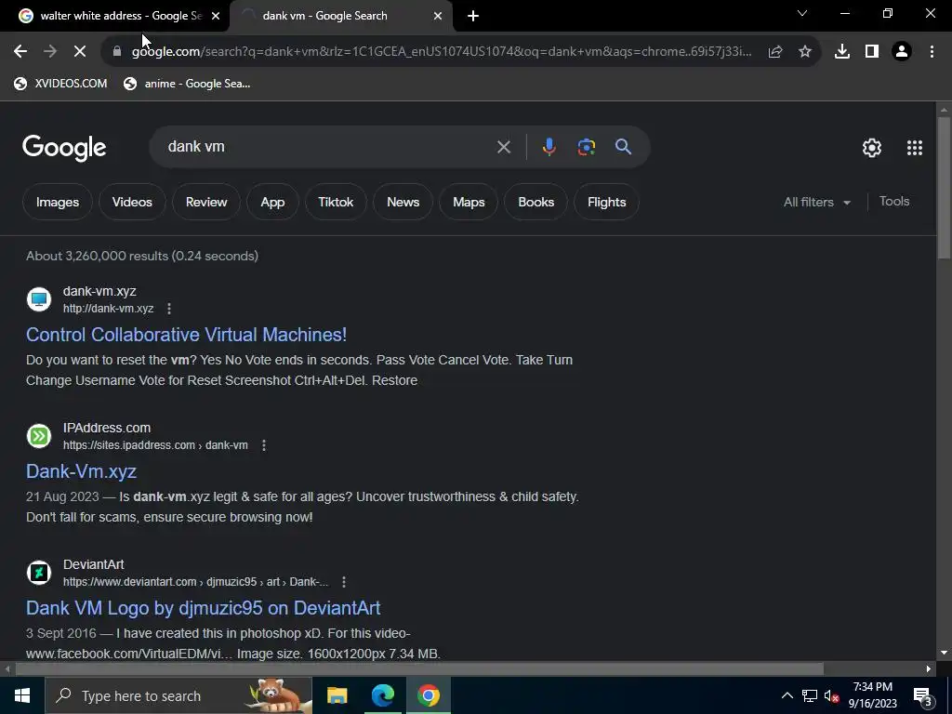Image resolution: width=952 pixels, height=714 pixels.
Task: Open Windows Start menu
Action: click(22, 695)
